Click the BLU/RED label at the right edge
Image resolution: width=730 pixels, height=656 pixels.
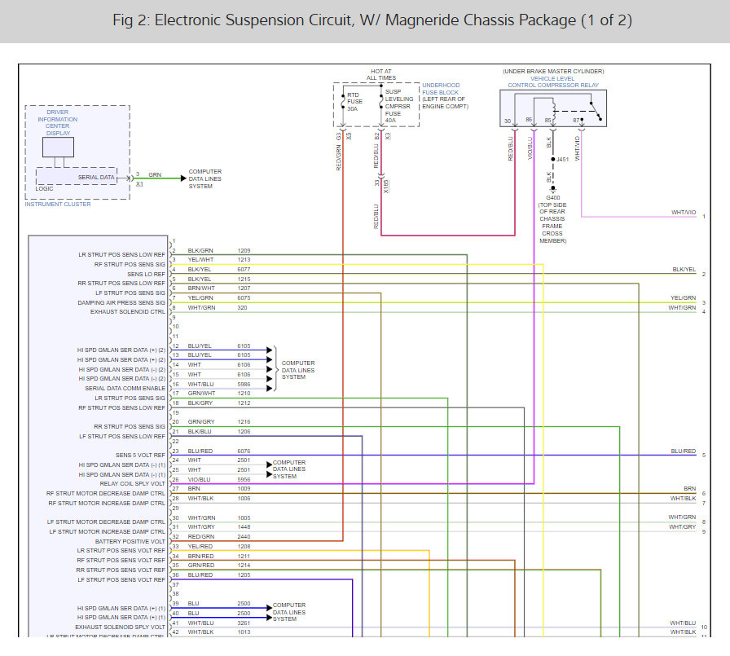(684, 451)
